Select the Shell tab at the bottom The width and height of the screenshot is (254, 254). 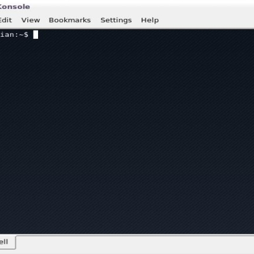[8, 242]
